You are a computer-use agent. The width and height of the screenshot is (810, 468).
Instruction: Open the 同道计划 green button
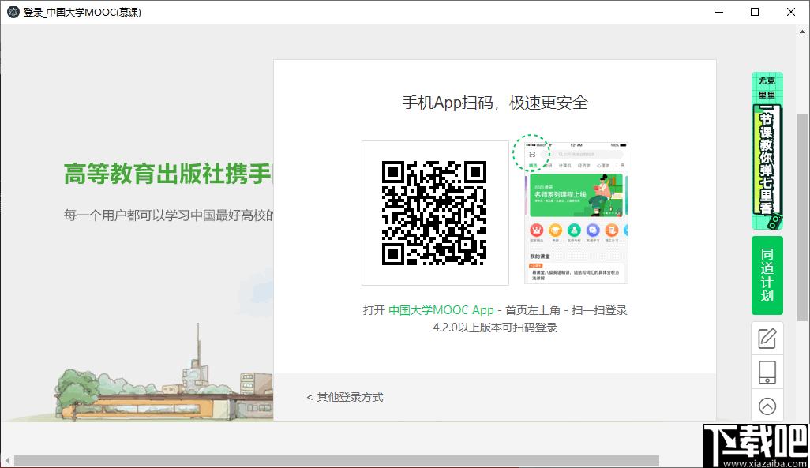(767, 275)
